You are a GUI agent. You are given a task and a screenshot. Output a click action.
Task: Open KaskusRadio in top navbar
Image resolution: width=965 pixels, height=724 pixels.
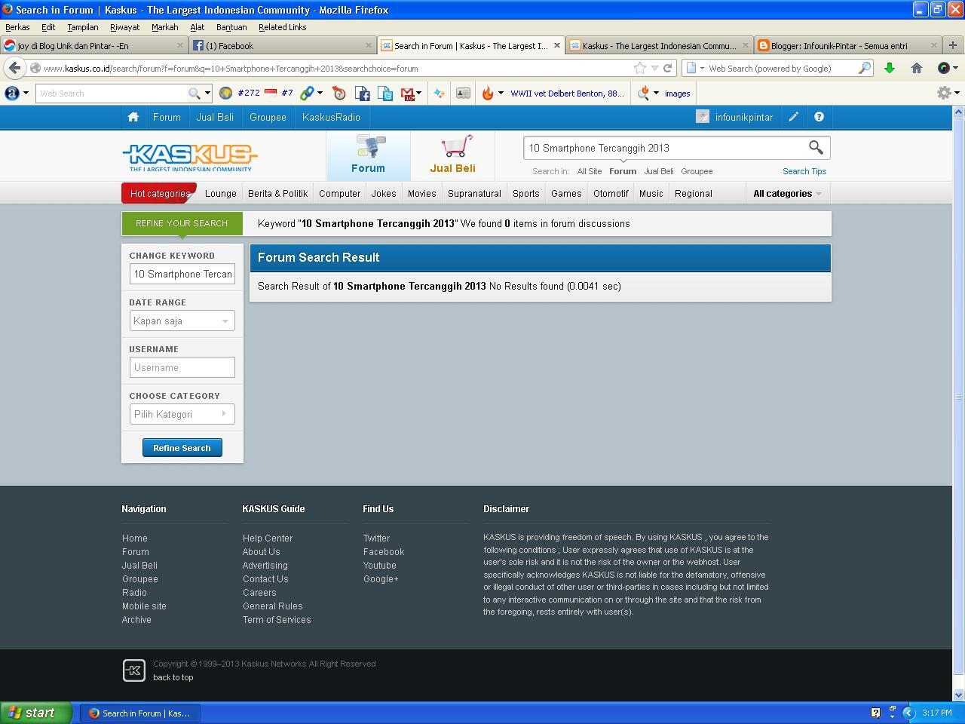[331, 117]
